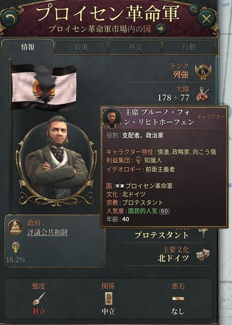Close the country panel
232x325 pixels.
point(206,19)
